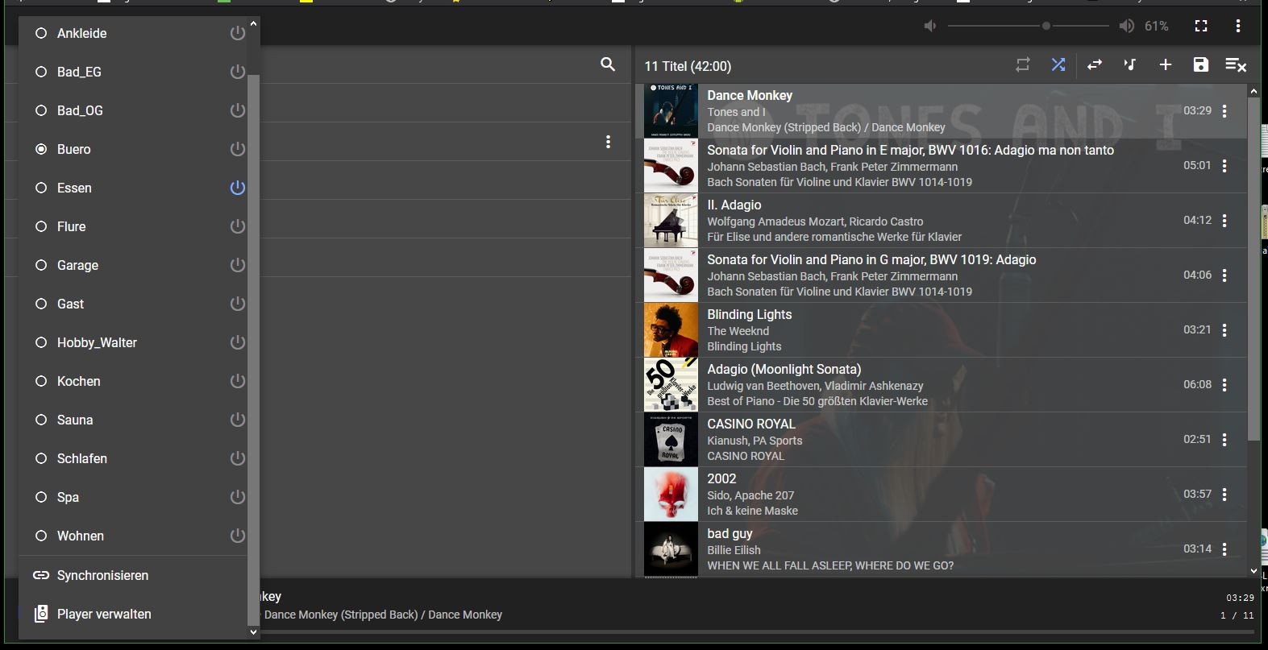Image resolution: width=1268 pixels, height=650 pixels.
Task: Open Synchronisieren from player menu
Action: (102, 575)
